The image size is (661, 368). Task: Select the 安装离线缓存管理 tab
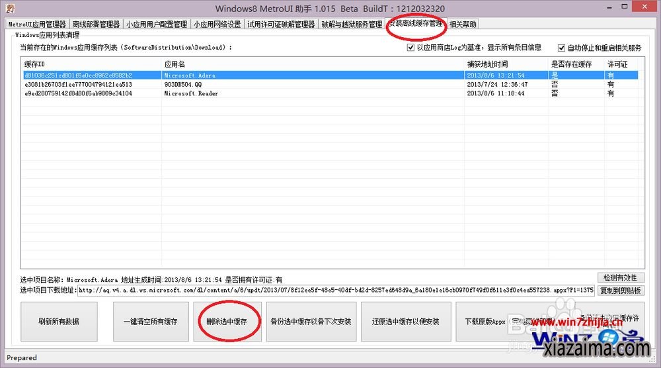(416, 24)
